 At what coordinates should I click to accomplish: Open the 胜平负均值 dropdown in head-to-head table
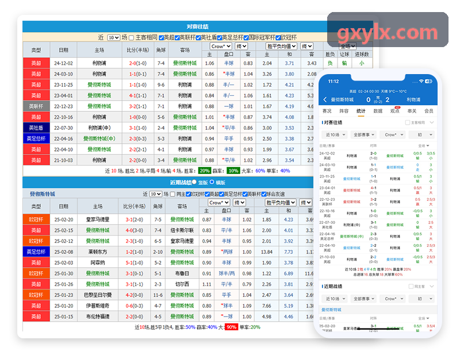click(x=281, y=47)
